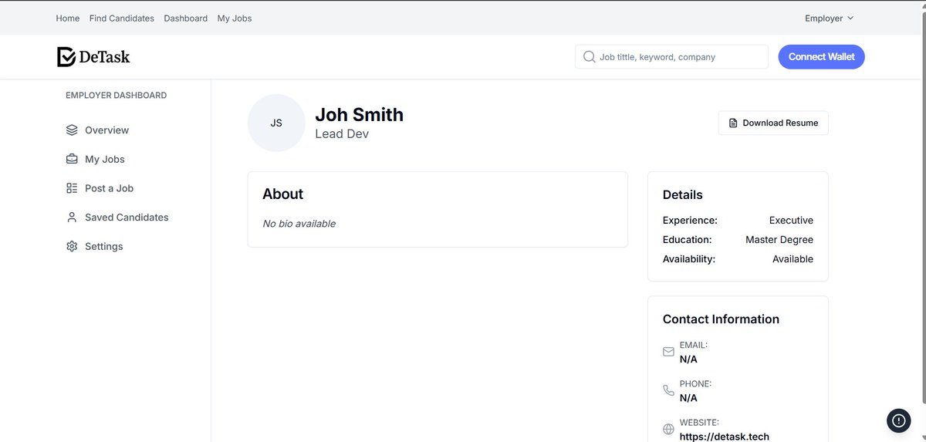Viewport: 926px width, 442px height.
Task: Select Post a Job in sidebar
Action: [109, 188]
